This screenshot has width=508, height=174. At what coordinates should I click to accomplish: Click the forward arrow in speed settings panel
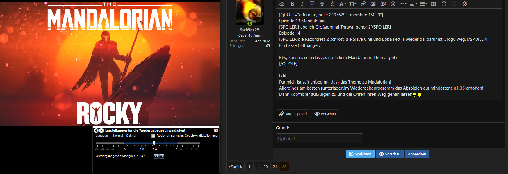[101, 131]
